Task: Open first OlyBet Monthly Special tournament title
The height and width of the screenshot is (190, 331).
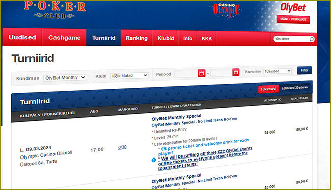Action: (176, 117)
